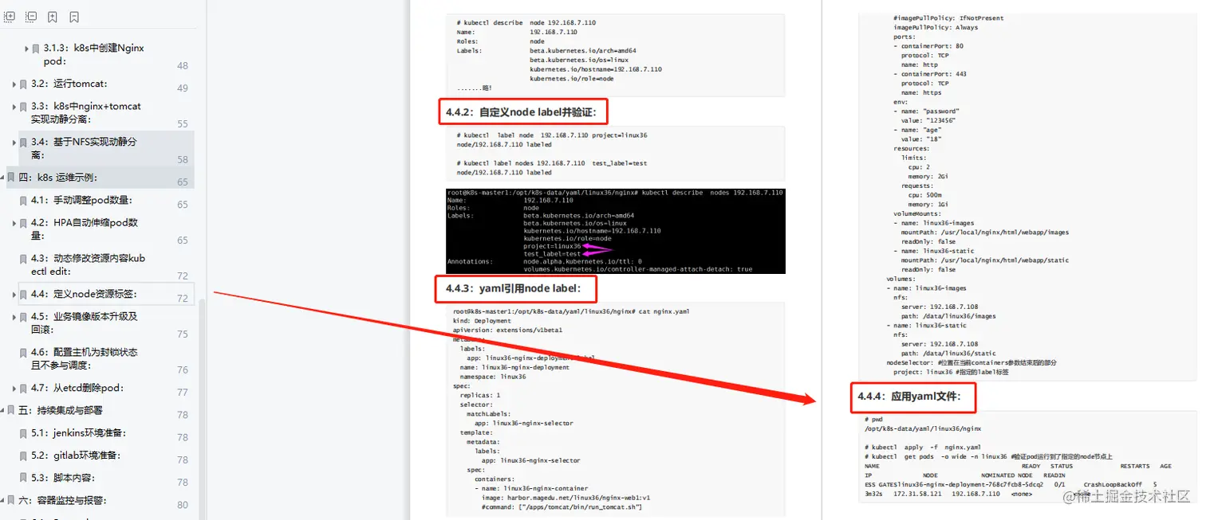Open bookmark 5.1: jenkins环境准备
Viewport: 1206px width, 520px height.
pyautogui.click(x=79, y=433)
